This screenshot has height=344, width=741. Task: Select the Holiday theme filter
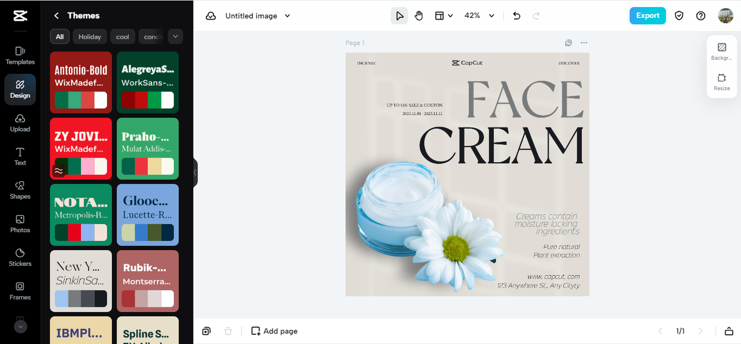(x=90, y=36)
